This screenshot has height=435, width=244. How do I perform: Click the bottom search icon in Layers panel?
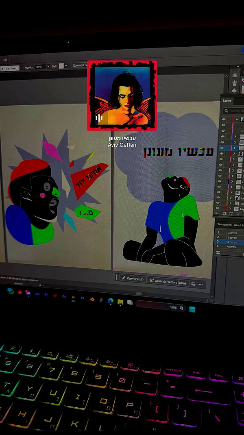237,214
